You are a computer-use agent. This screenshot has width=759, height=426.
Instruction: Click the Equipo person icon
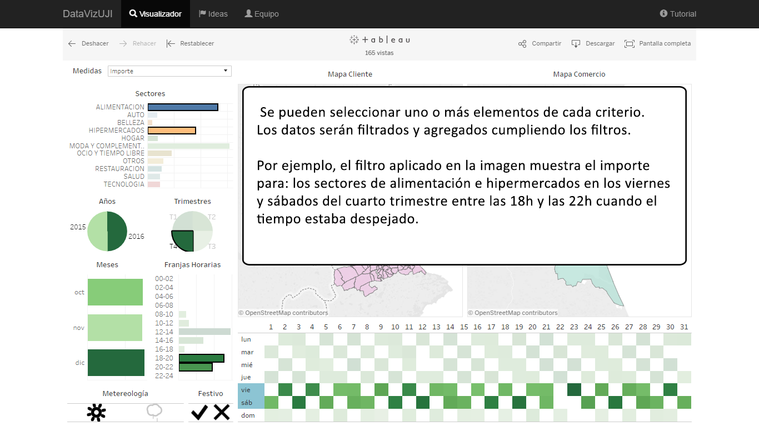pos(248,13)
